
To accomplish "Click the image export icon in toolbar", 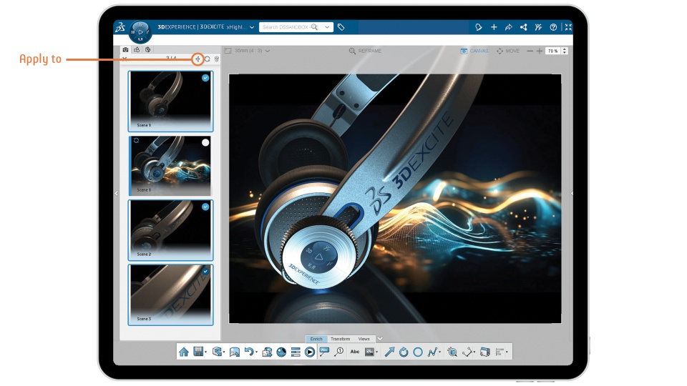I will 235,352.
